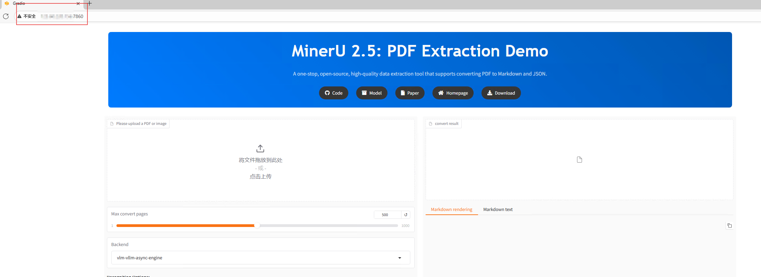Click 点击上传 to upload a file
Viewport: 761px width, 277px height.
click(261, 177)
